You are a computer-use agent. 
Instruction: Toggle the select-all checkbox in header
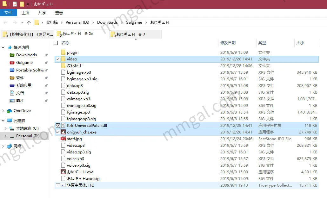pos(56,43)
